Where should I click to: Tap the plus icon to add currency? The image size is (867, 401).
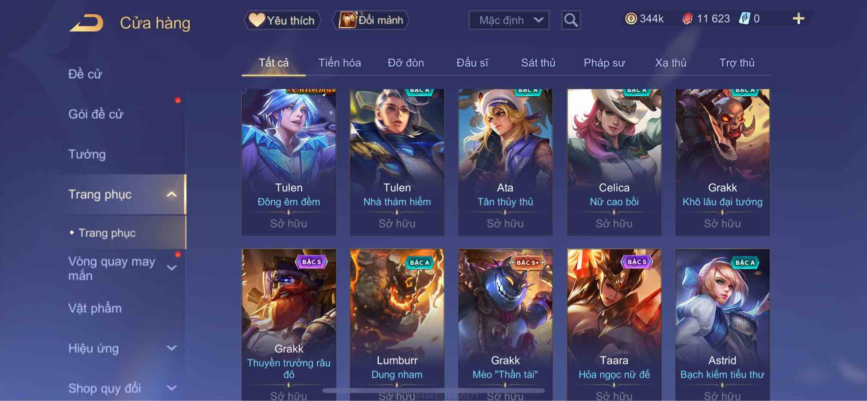click(x=798, y=19)
